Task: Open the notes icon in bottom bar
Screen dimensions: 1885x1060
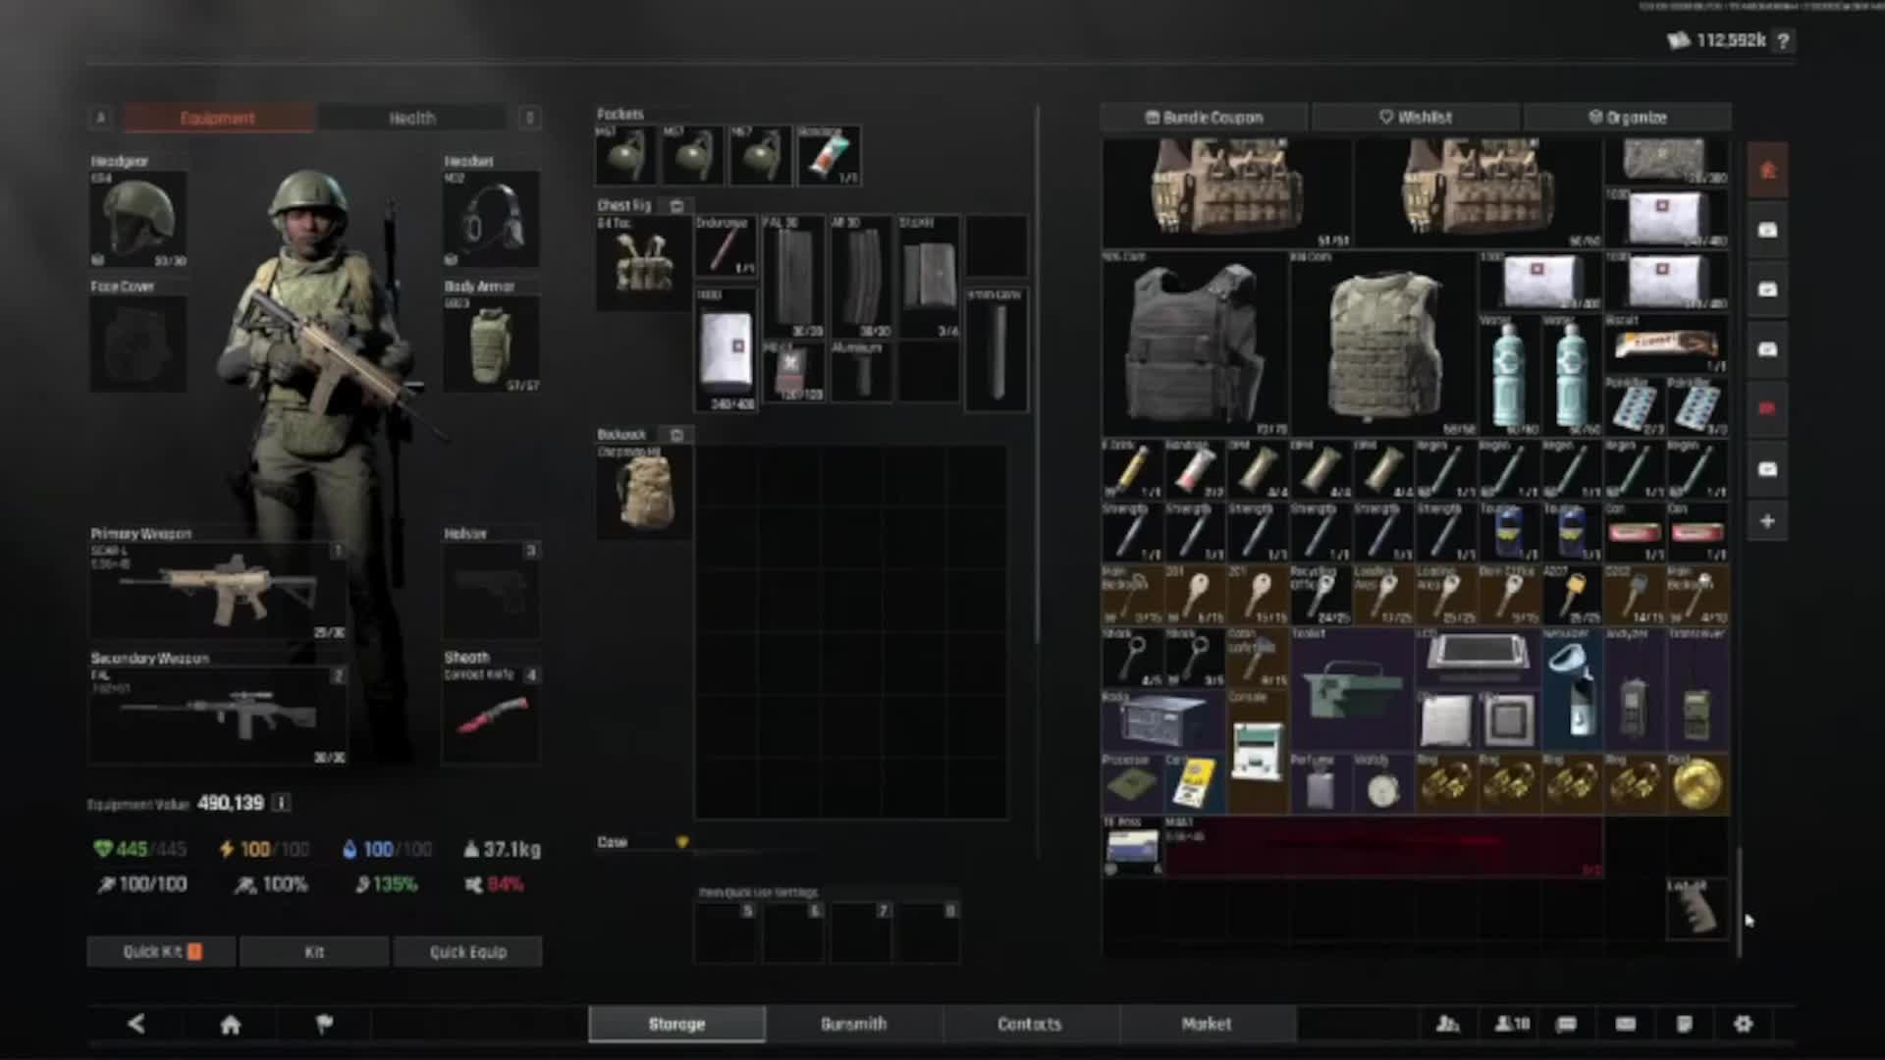Action: 1685,1024
